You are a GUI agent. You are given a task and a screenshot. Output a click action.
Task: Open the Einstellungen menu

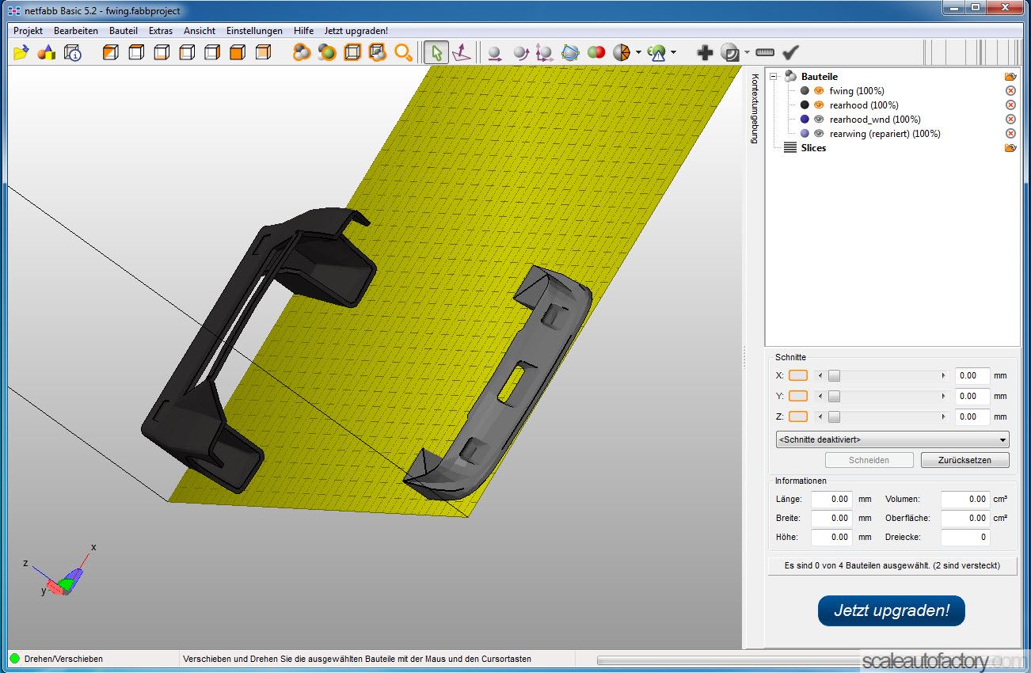click(254, 31)
